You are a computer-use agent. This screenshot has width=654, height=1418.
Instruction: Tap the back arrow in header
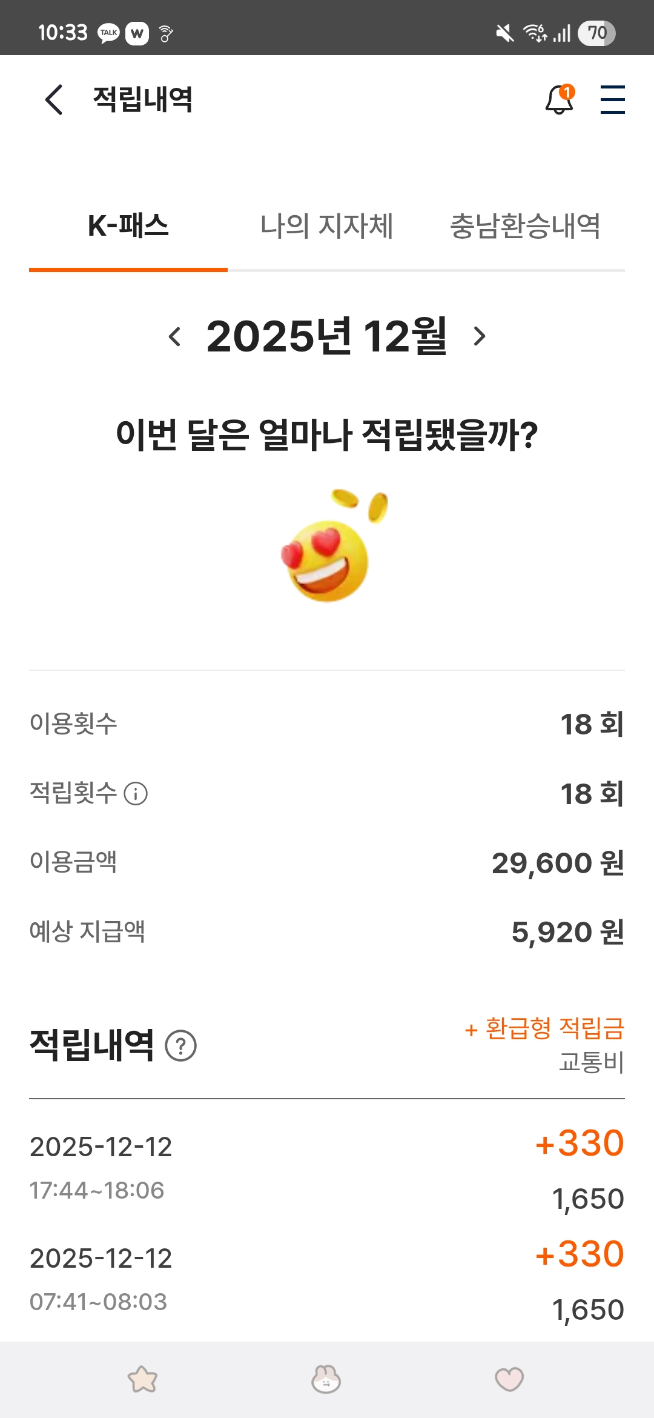(x=54, y=99)
